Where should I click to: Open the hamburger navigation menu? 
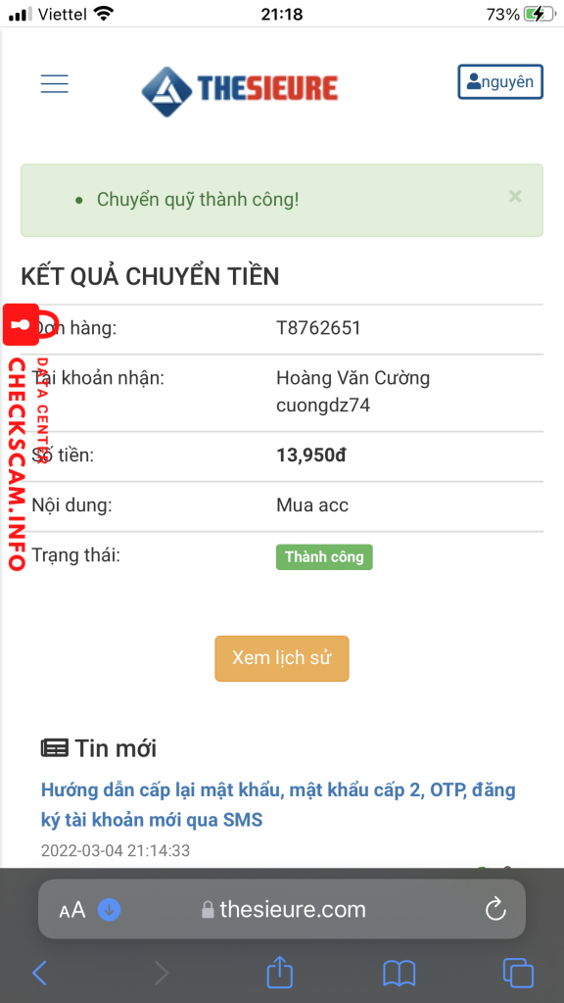(x=55, y=84)
